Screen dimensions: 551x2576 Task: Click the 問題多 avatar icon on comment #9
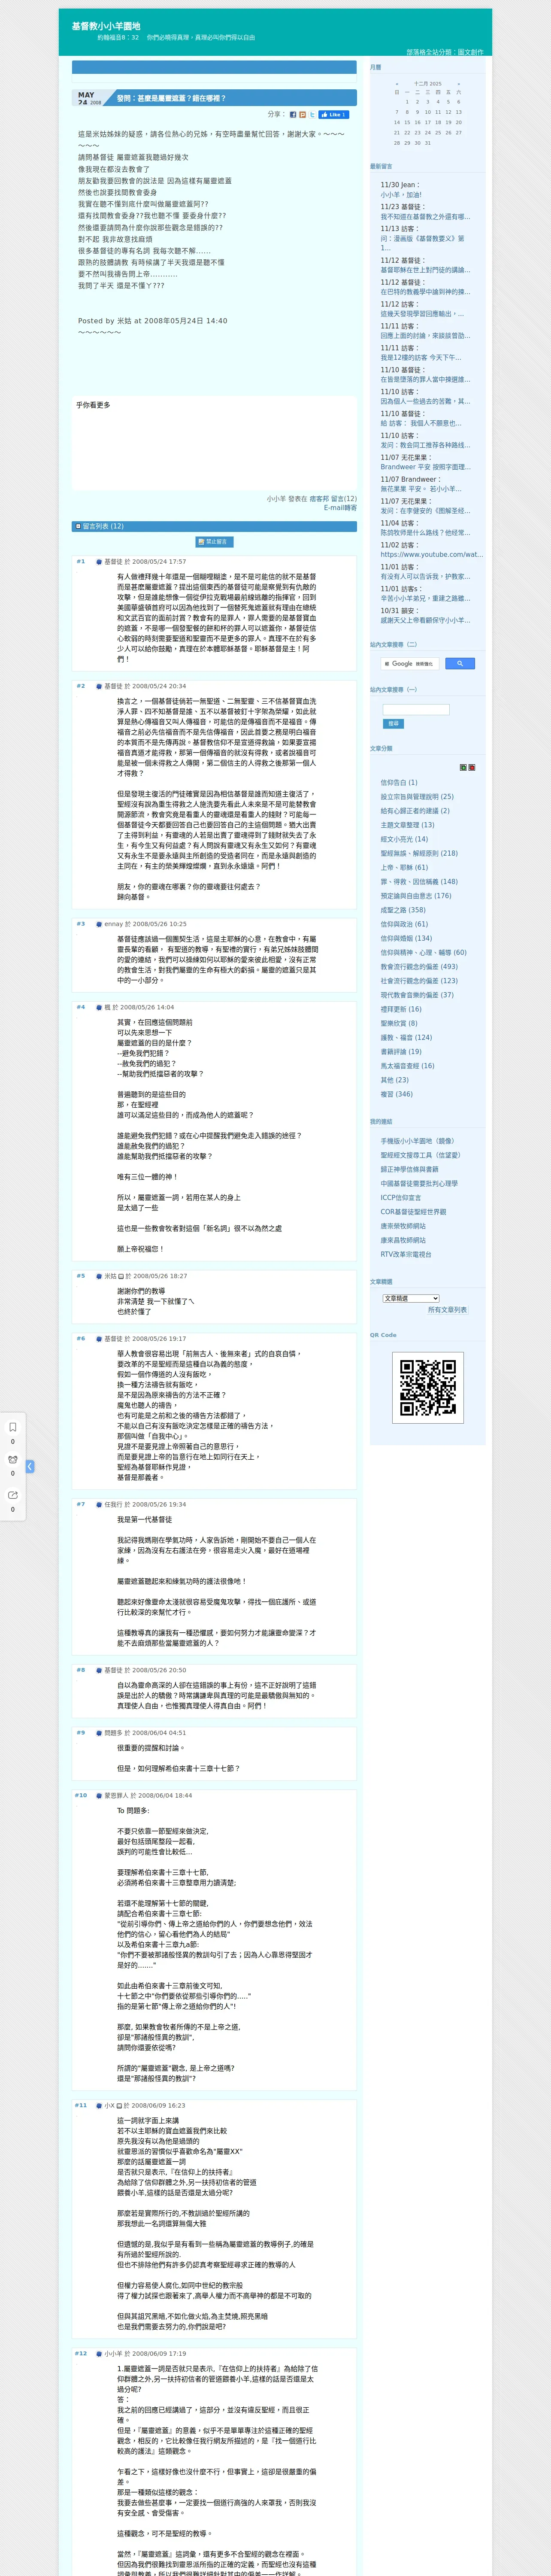pos(99,1733)
